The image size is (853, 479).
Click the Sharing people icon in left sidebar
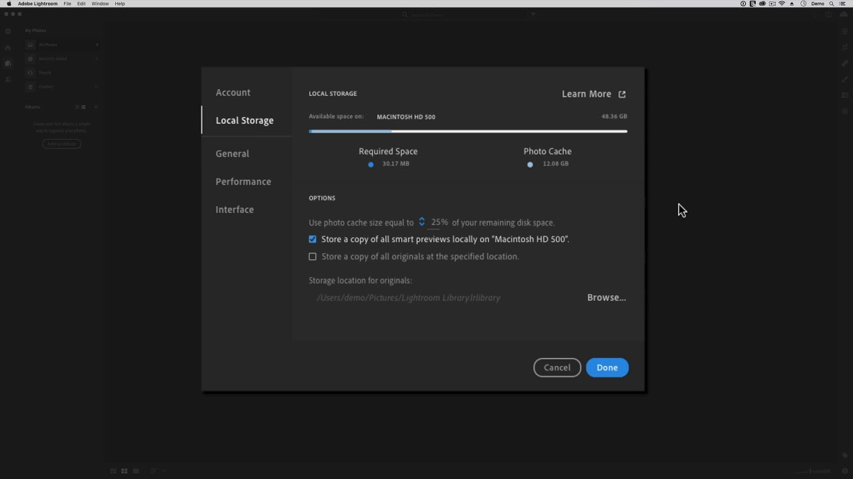pyautogui.click(x=8, y=79)
